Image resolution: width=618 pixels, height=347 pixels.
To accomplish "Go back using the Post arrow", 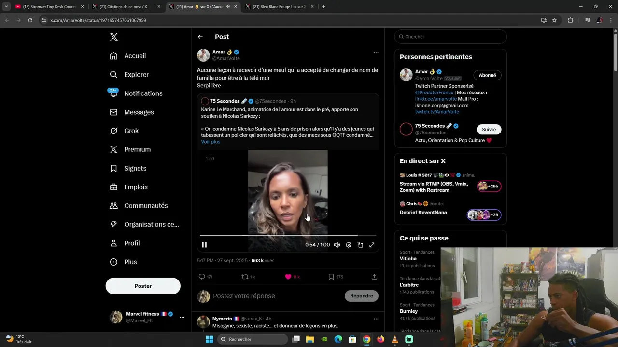I will (x=200, y=37).
